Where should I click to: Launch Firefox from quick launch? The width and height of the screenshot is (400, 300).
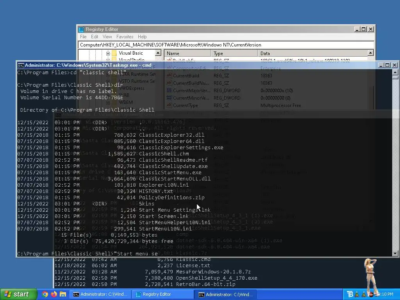coord(54,294)
